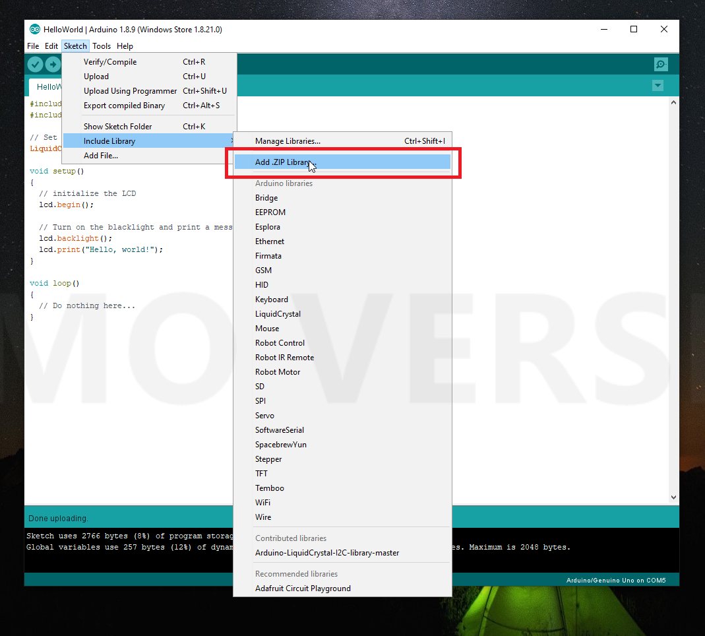Open the Help menu
This screenshot has width=705, height=636.
click(125, 46)
